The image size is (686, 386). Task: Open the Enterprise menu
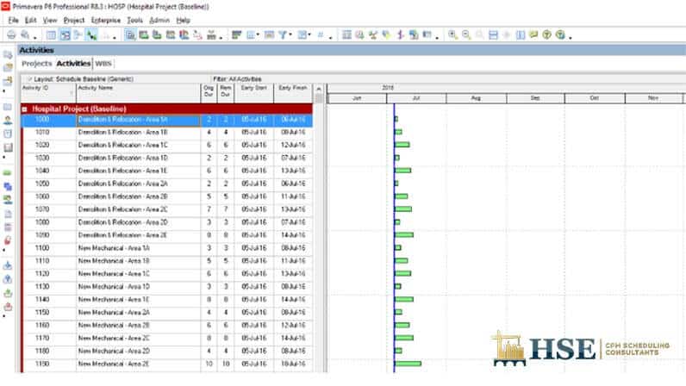click(x=105, y=19)
